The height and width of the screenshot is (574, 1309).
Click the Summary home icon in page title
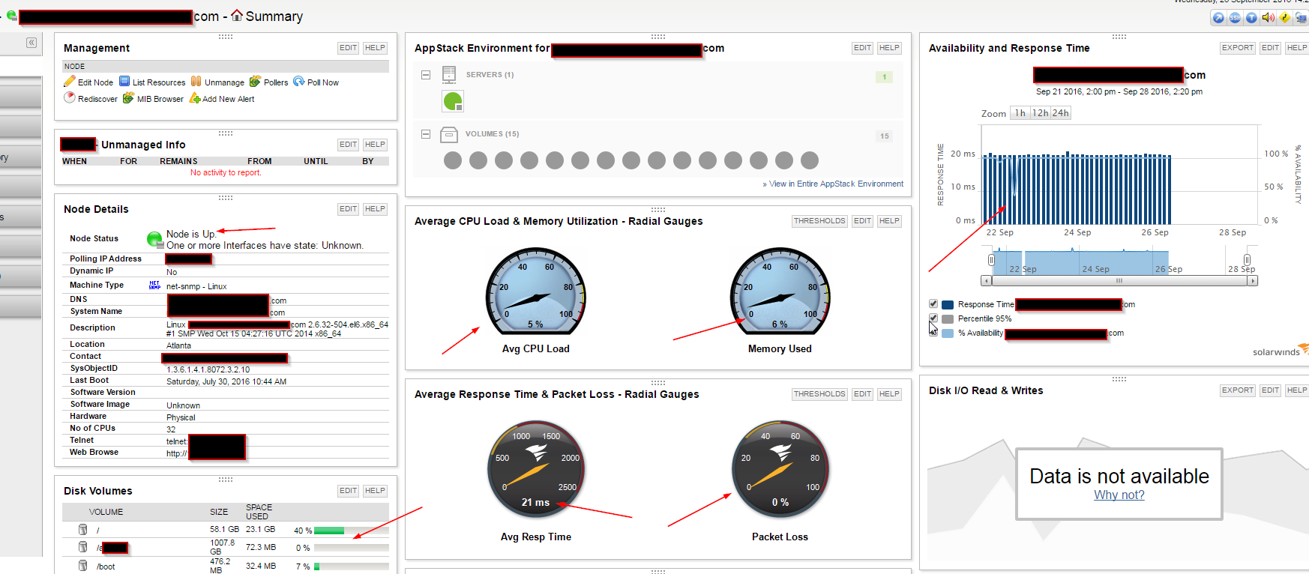tap(237, 15)
